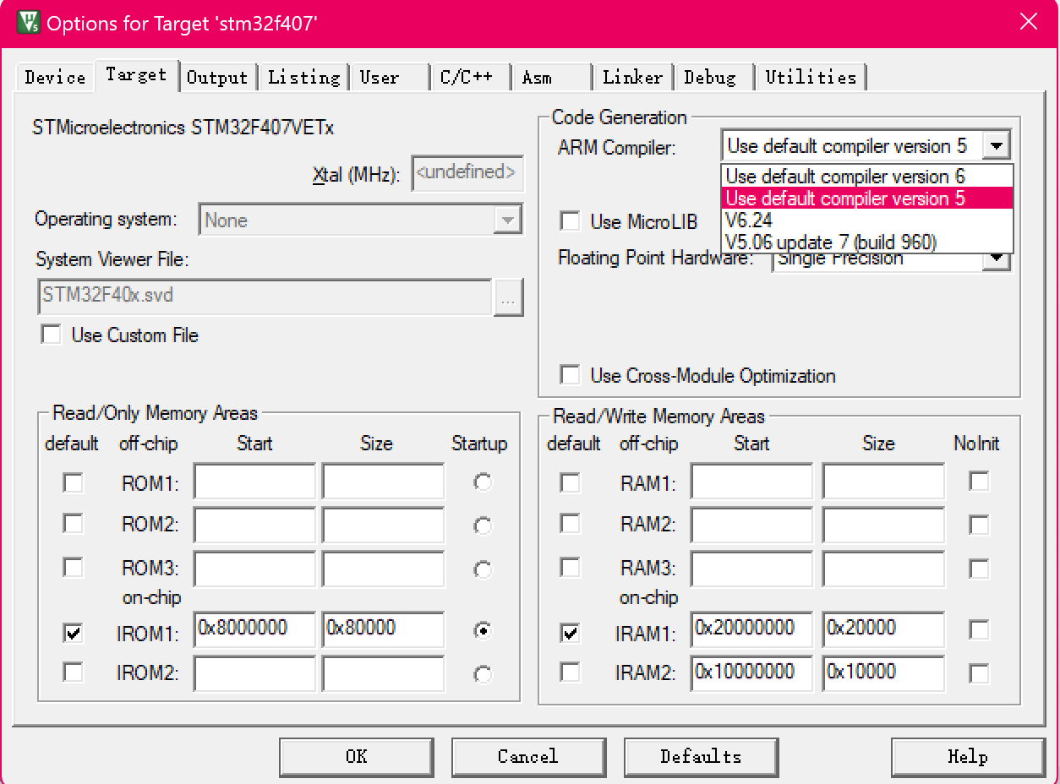
Task: Click the Defaults button
Action: pos(701,756)
